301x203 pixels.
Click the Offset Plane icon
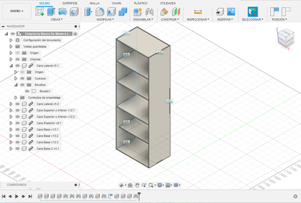pyautogui.click(x=164, y=12)
